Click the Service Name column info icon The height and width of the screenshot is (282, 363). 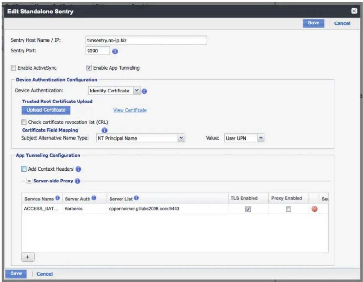[58, 198]
